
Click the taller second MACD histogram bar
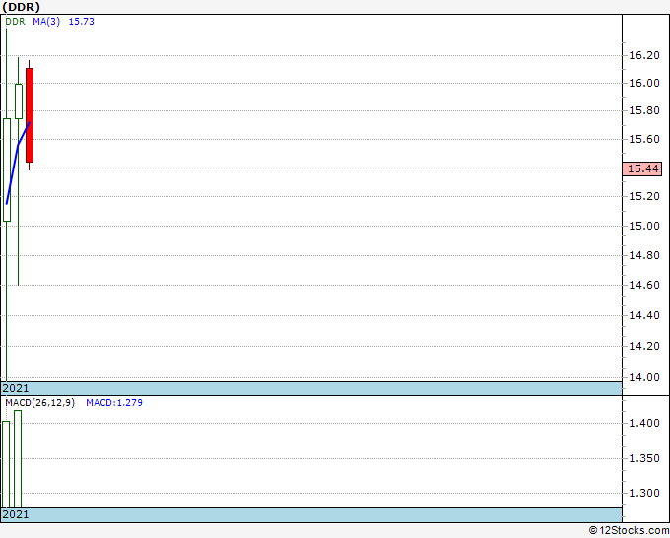(x=18, y=459)
